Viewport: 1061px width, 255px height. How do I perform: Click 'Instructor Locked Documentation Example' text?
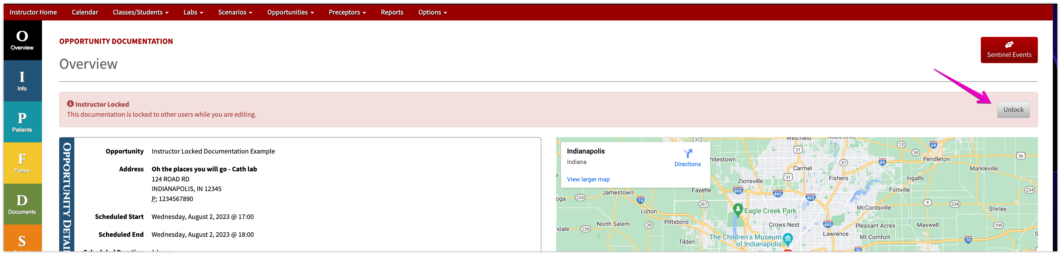tap(213, 151)
